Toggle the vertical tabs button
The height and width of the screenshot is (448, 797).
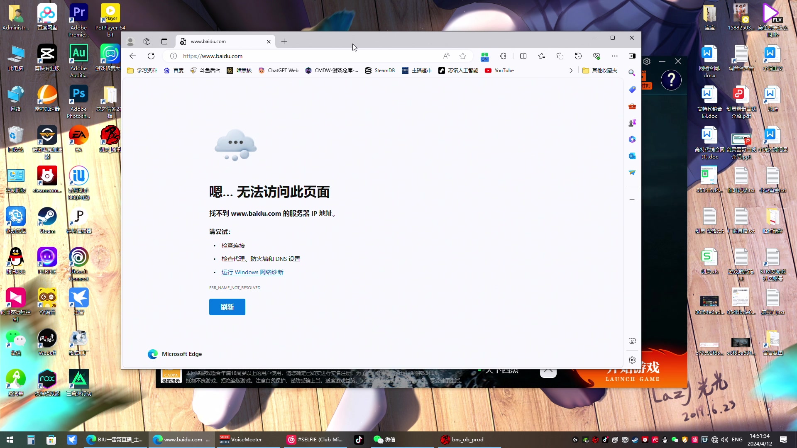point(164,41)
